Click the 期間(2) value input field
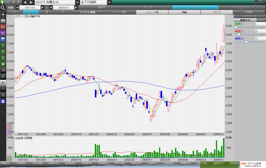This screenshot has height=168, width=266. point(259,31)
